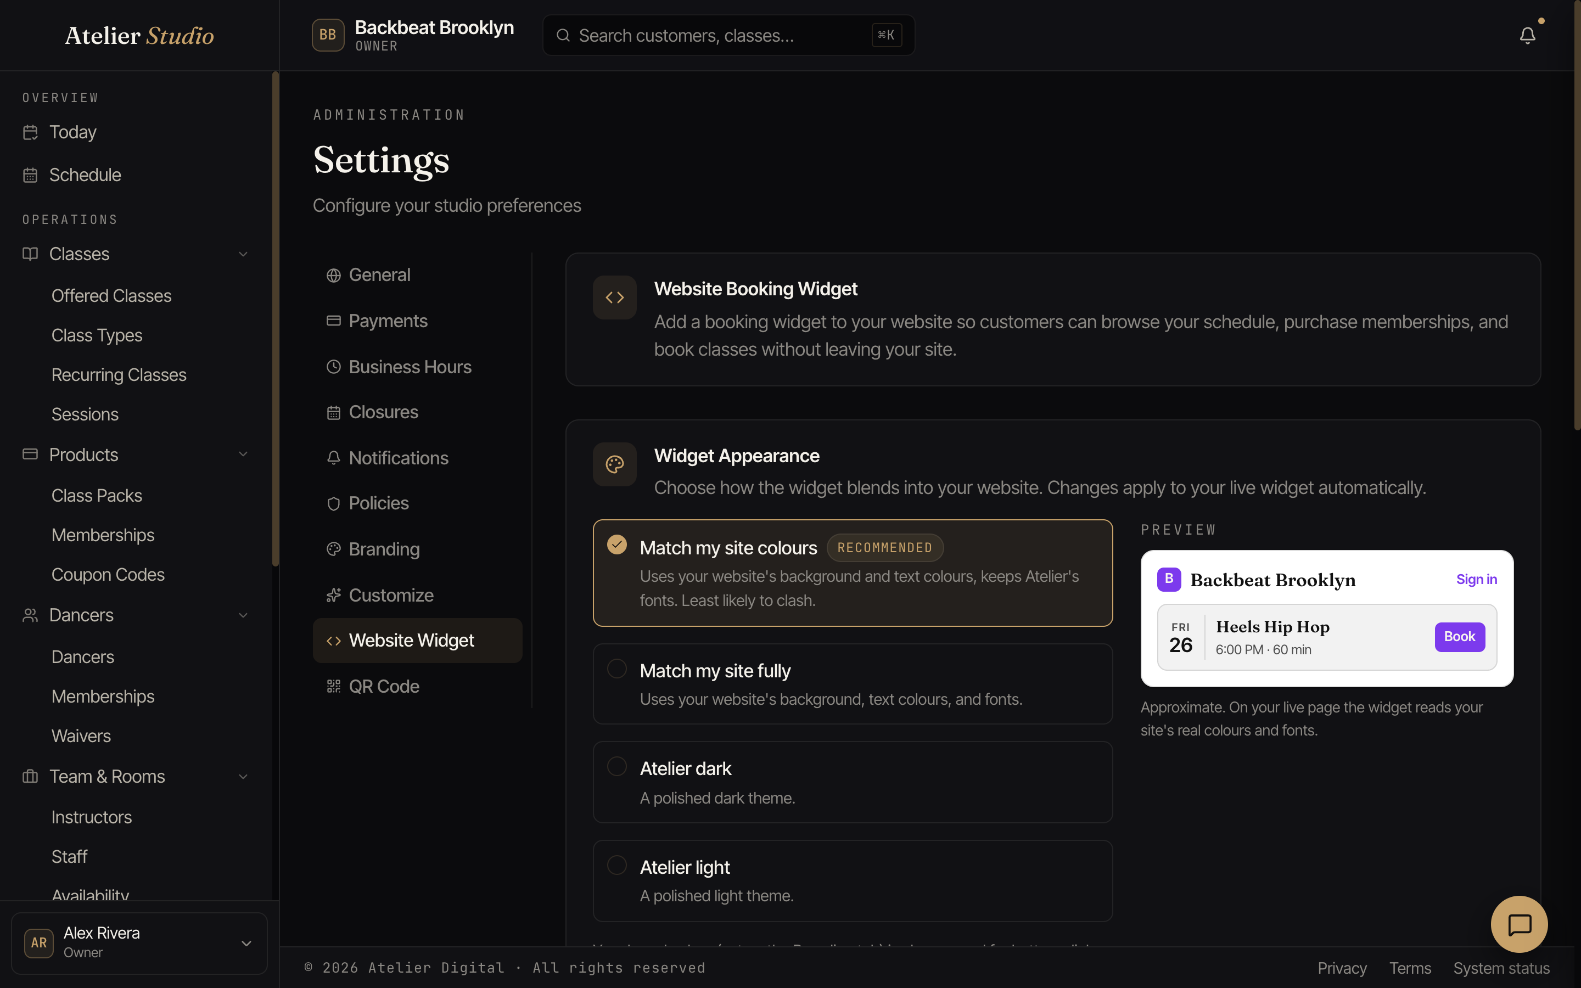Open Customize settings tab
The height and width of the screenshot is (988, 1581).
(417, 596)
